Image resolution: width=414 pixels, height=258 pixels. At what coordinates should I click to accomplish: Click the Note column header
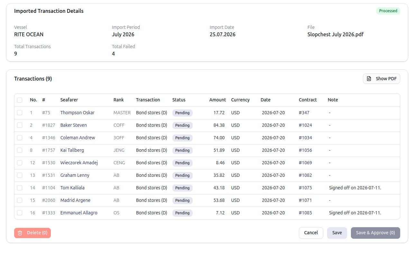(x=333, y=100)
